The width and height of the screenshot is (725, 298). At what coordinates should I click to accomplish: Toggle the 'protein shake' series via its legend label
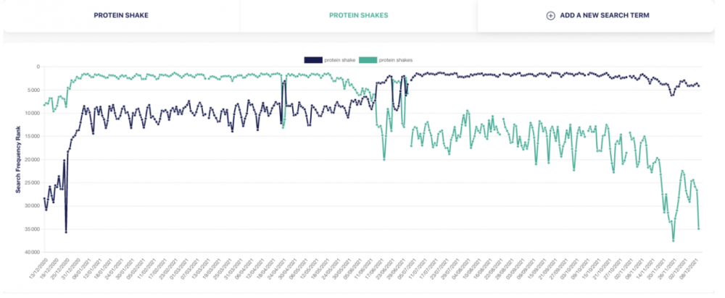pyautogui.click(x=340, y=60)
